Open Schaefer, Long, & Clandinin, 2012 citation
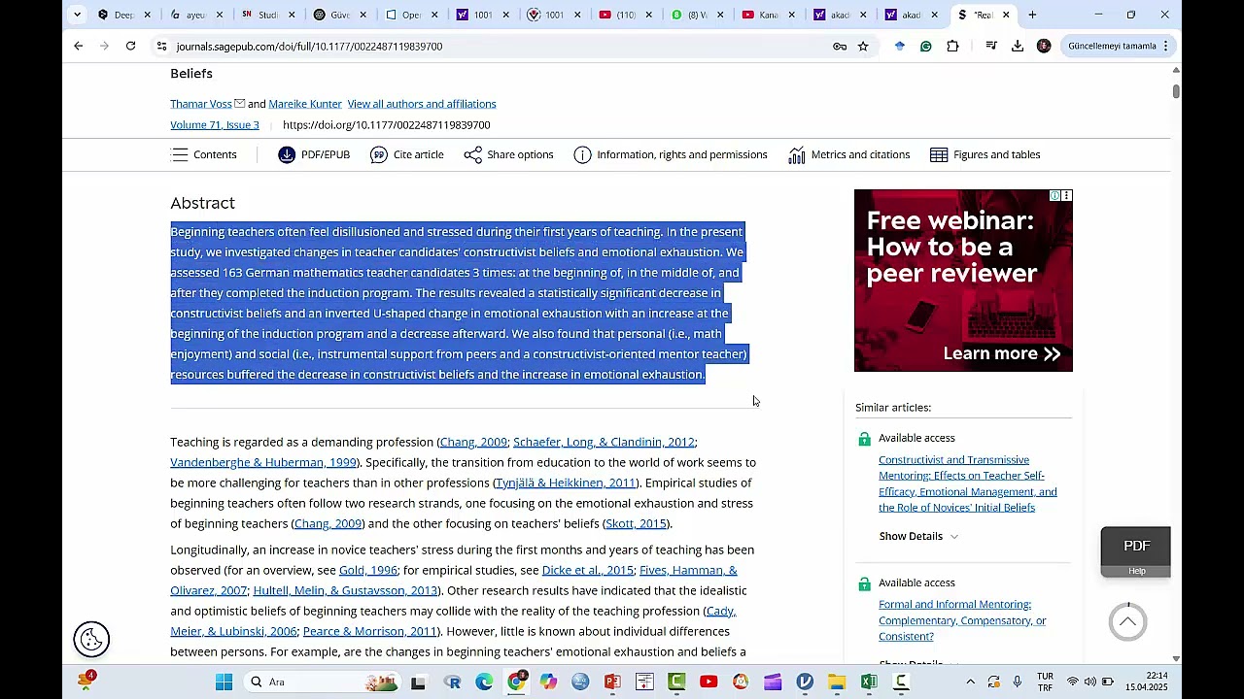 tap(604, 442)
